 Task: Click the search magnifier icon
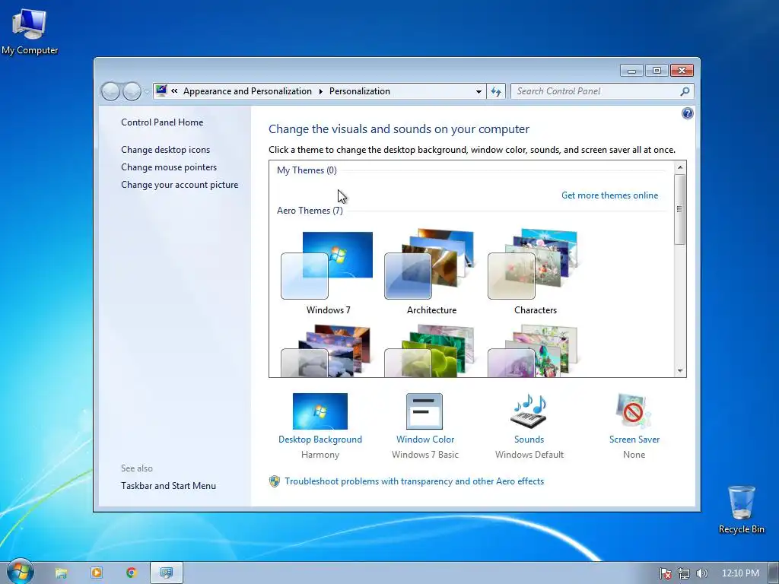pos(685,91)
